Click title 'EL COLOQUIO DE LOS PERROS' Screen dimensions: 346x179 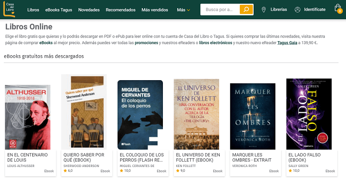pos(142,157)
